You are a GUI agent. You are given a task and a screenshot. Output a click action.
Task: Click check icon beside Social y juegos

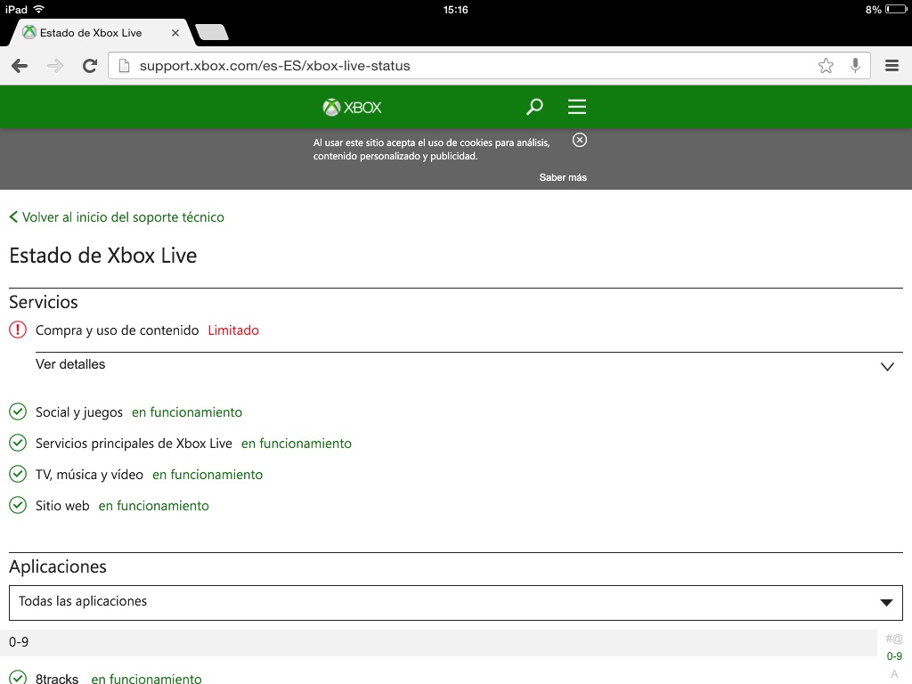click(18, 411)
